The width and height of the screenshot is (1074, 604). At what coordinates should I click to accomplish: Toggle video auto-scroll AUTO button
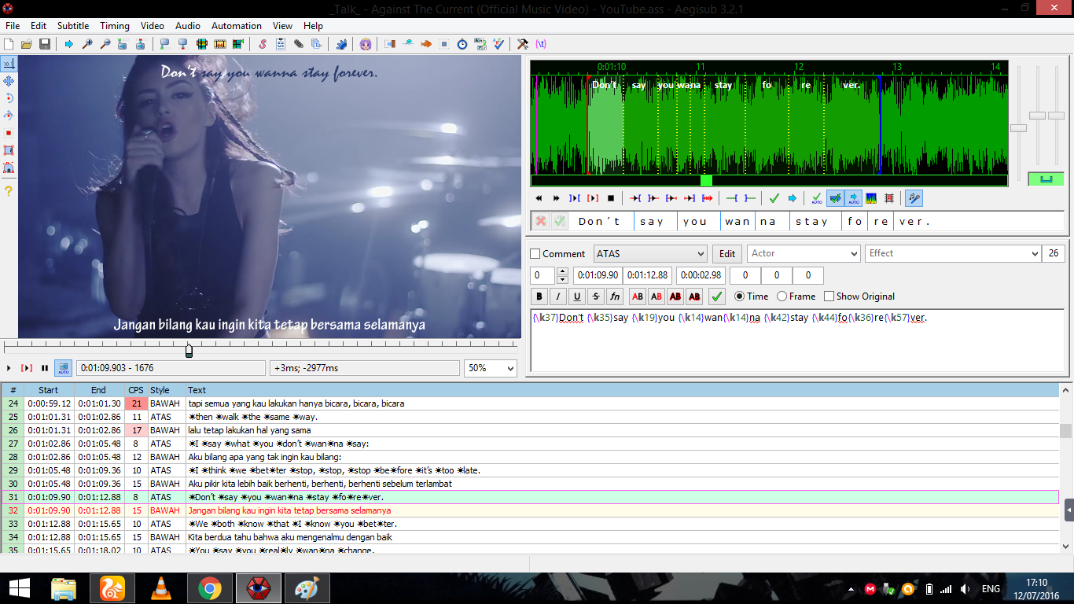tap(63, 367)
